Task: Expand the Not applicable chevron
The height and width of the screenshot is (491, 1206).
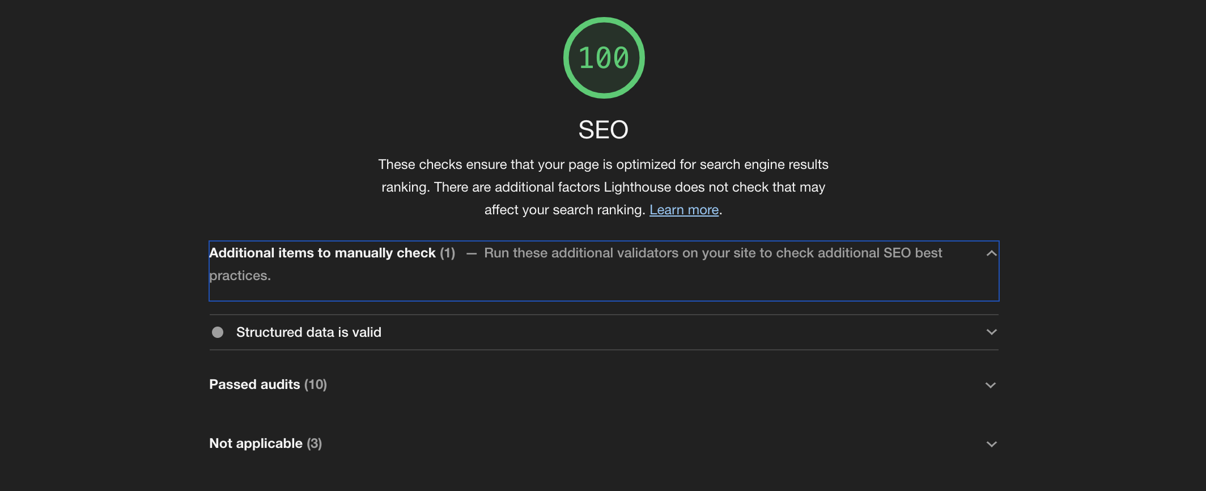Action: coord(991,444)
